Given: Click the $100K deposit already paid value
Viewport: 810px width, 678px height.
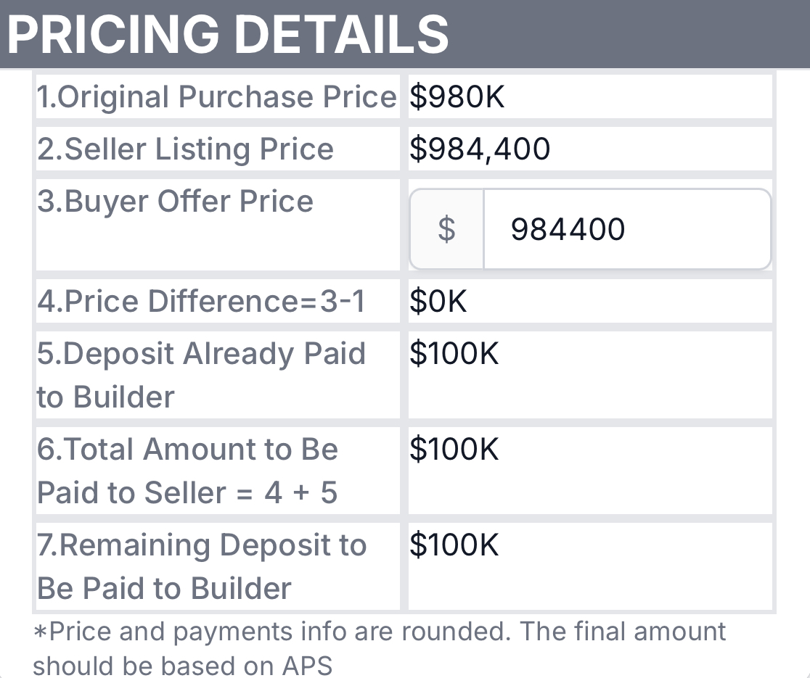Looking at the screenshot, I should point(454,353).
